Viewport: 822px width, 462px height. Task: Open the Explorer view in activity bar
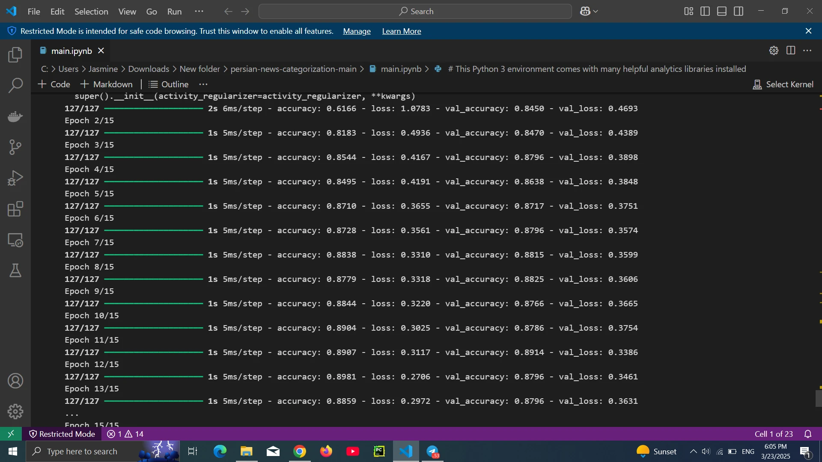coord(15,55)
